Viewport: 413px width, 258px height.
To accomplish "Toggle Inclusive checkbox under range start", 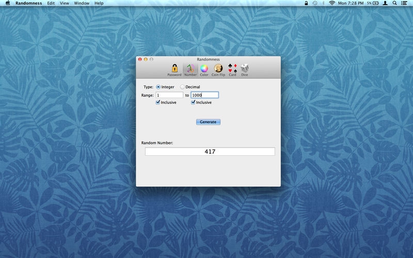I will click(158, 102).
